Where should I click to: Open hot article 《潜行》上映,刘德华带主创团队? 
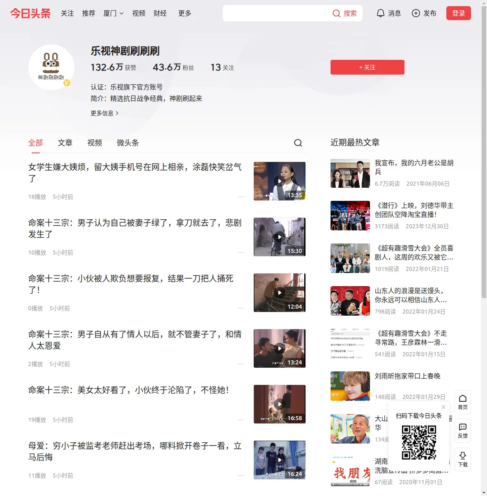[414, 210]
